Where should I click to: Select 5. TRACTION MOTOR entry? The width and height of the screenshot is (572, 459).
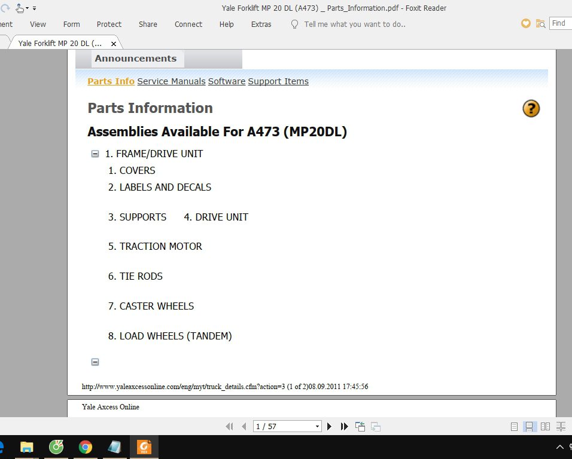(155, 247)
